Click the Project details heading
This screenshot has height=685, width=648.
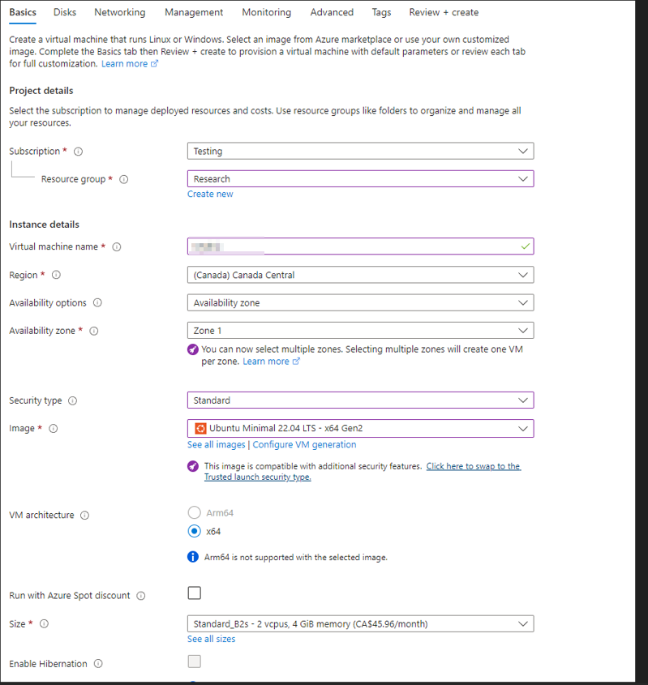point(41,91)
